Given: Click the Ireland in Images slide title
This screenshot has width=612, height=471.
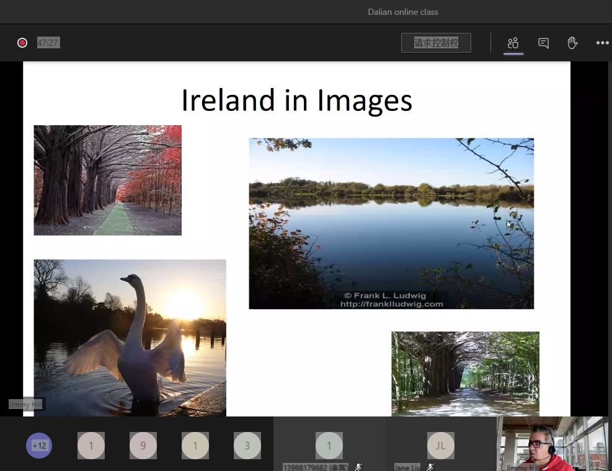Looking at the screenshot, I should click(296, 100).
